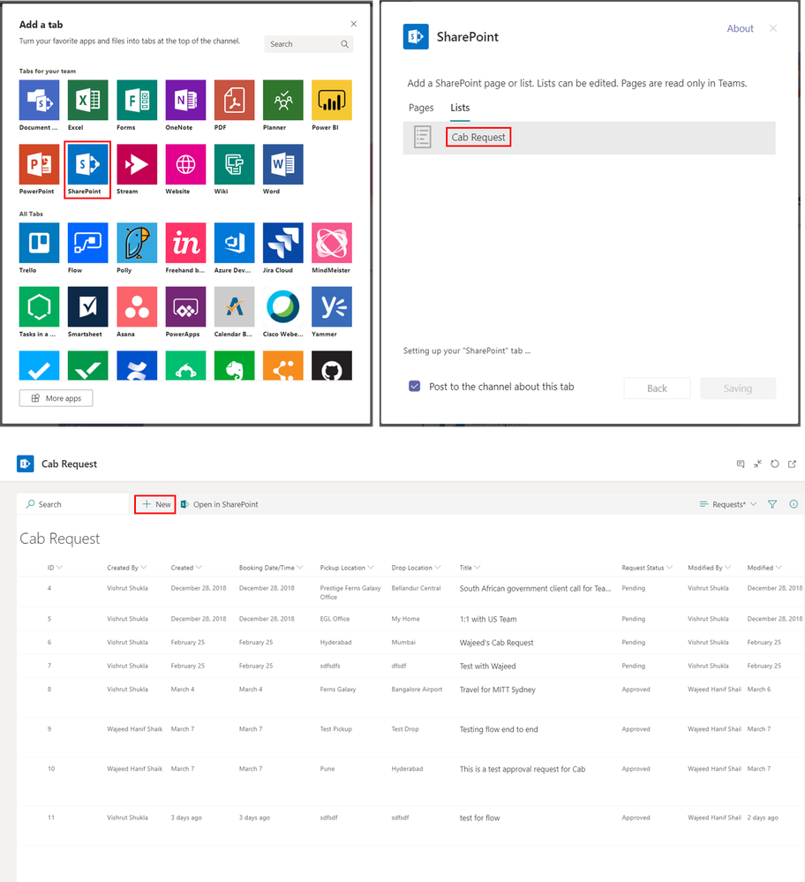
Task: Show tab conversation icon
Action: coord(741,464)
